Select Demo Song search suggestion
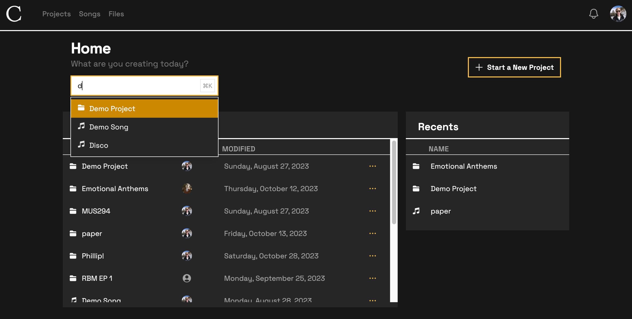632x319 pixels. (144, 127)
